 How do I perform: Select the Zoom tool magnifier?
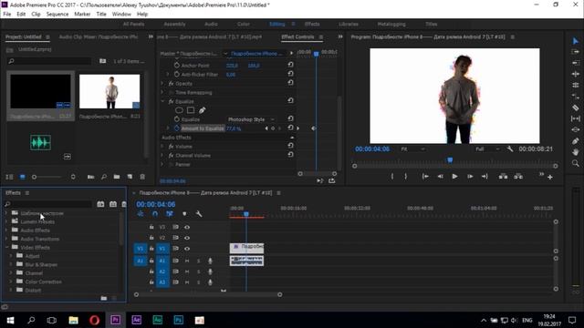(x=576, y=163)
